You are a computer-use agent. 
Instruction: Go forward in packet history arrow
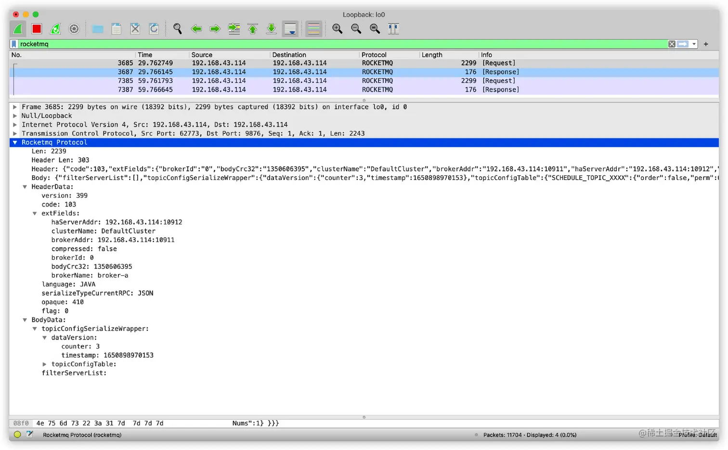215,29
